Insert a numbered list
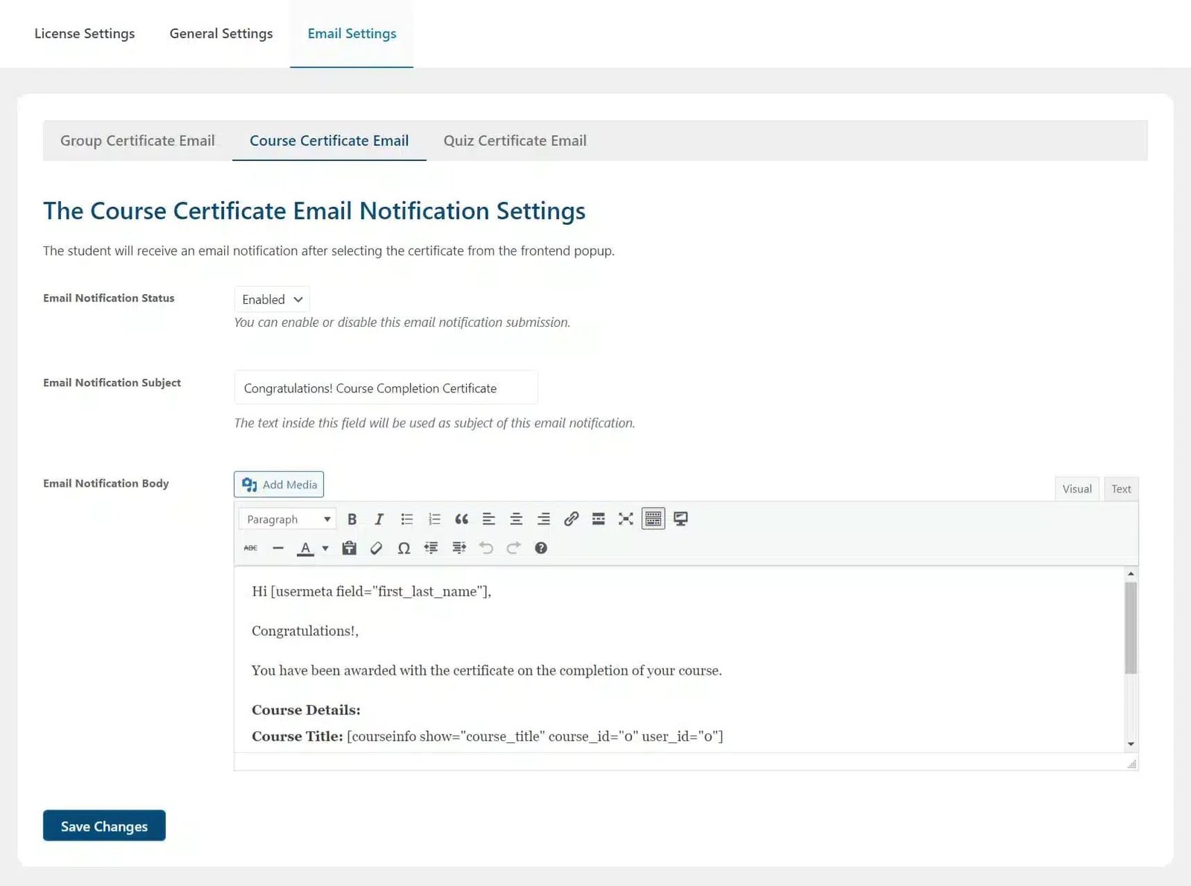This screenshot has width=1191, height=886. point(434,519)
